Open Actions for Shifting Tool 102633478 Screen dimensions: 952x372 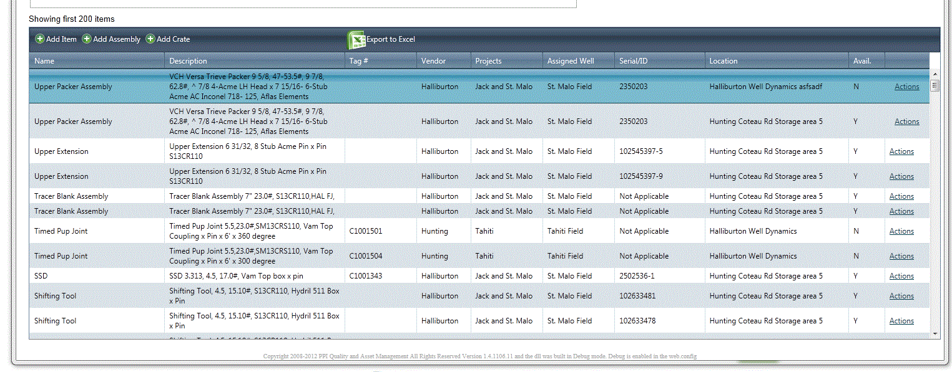(901, 321)
